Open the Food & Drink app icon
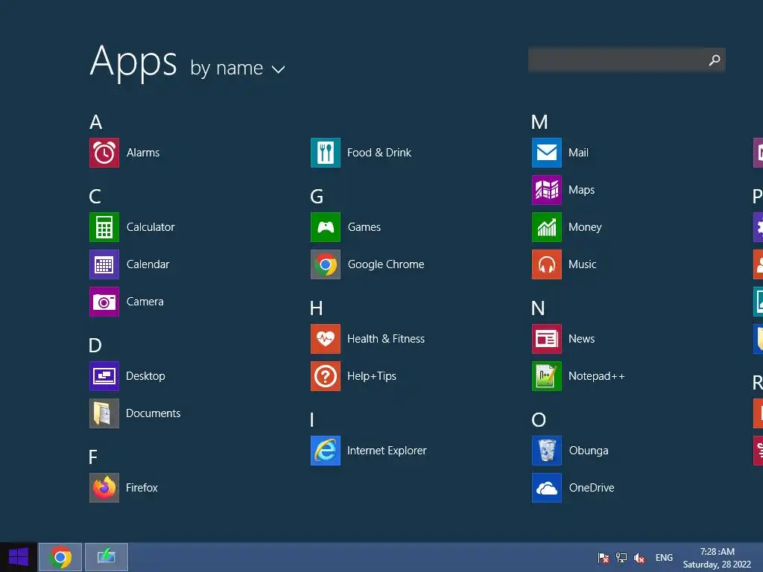 (326, 153)
